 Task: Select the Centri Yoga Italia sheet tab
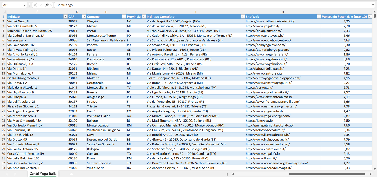click(43, 174)
